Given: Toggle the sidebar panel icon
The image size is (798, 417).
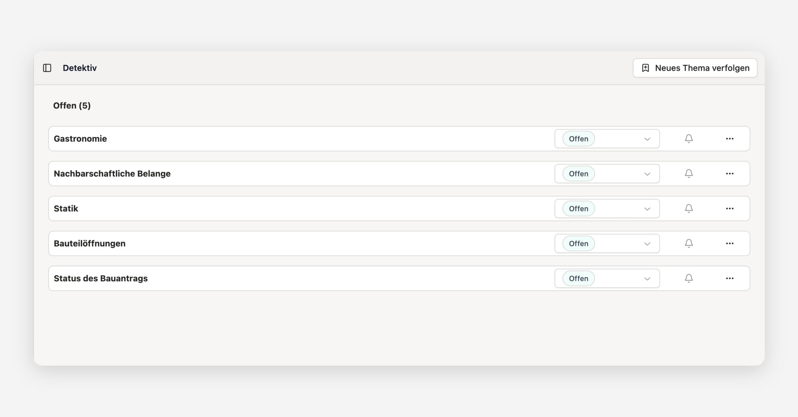Looking at the screenshot, I should (47, 68).
